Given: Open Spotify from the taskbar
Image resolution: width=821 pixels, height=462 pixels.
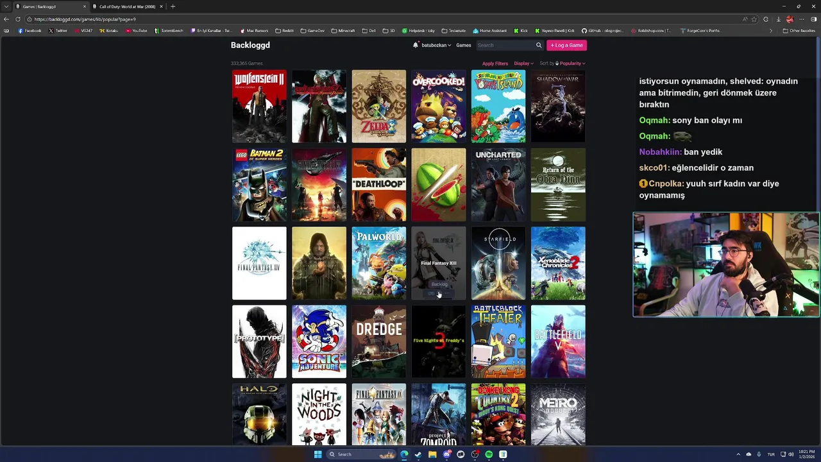Looking at the screenshot, I should click(x=489, y=454).
